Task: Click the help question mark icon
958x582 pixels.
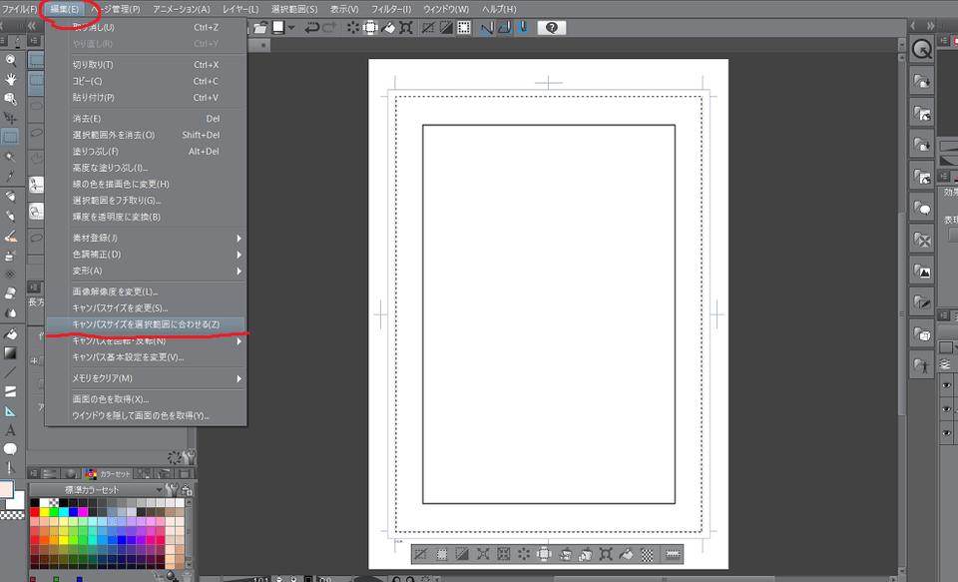Action: click(551, 28)
